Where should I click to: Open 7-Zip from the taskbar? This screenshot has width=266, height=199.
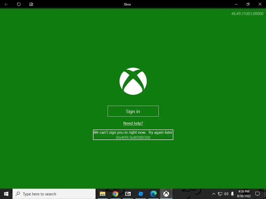128,194
